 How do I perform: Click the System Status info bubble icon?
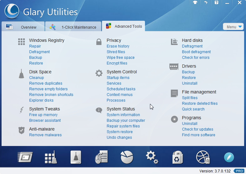(x=99, y=110)
